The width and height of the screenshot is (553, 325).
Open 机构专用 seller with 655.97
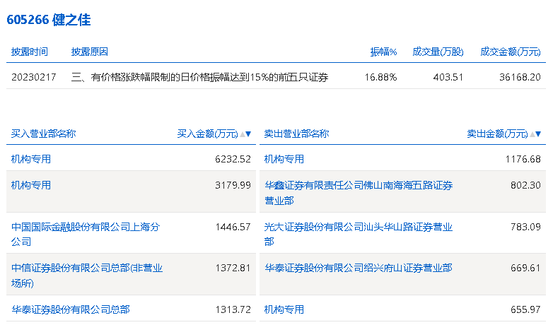point(284,309)
